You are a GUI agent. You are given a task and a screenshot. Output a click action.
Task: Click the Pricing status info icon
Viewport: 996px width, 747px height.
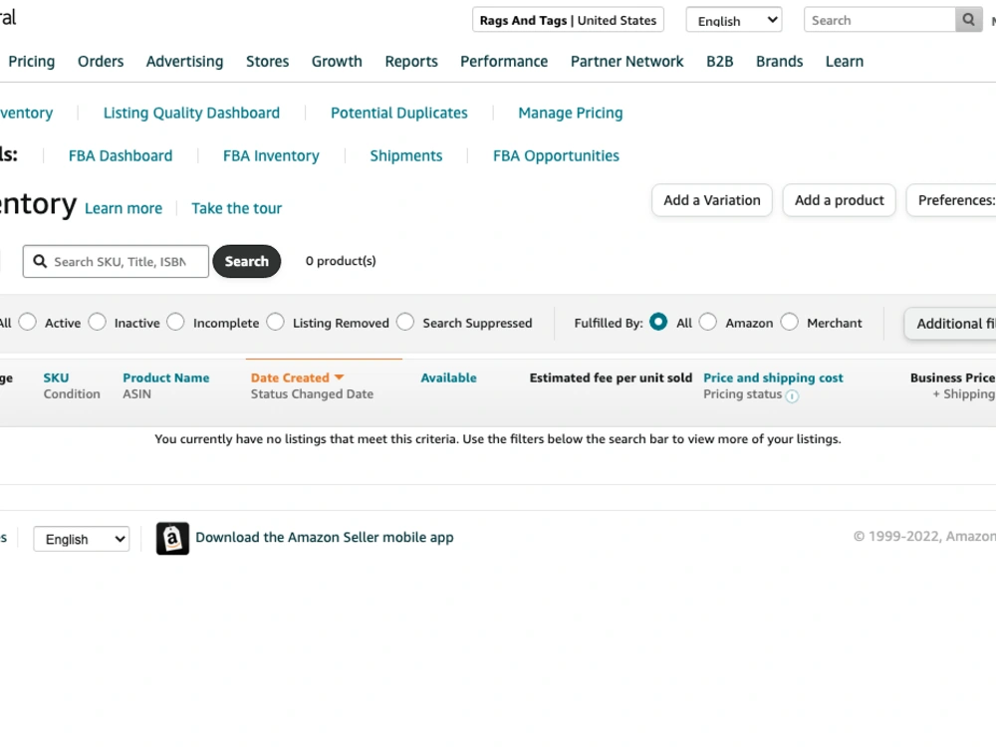click(x=792, y=396)
